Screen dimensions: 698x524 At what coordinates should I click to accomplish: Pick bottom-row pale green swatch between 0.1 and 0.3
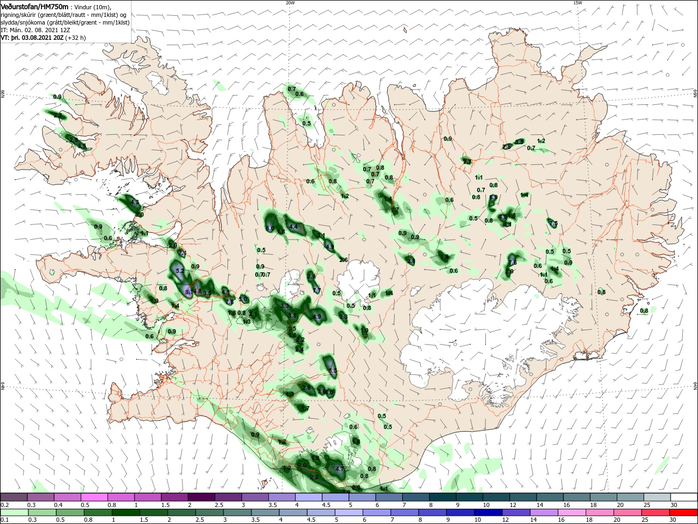(x=14, y=513)
